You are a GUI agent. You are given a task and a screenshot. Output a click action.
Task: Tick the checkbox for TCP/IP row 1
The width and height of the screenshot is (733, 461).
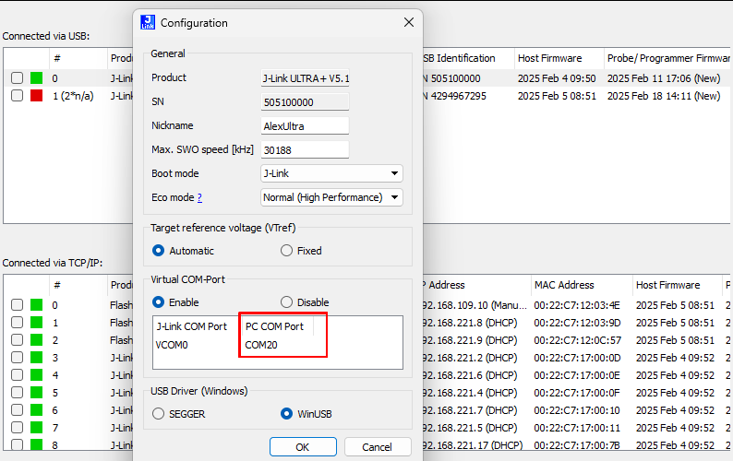[x=18, y=323]
